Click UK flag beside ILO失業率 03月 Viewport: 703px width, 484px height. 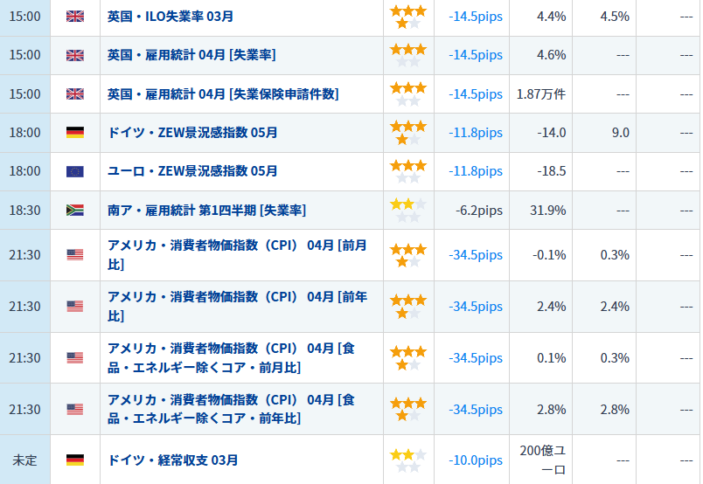(75, 16)
